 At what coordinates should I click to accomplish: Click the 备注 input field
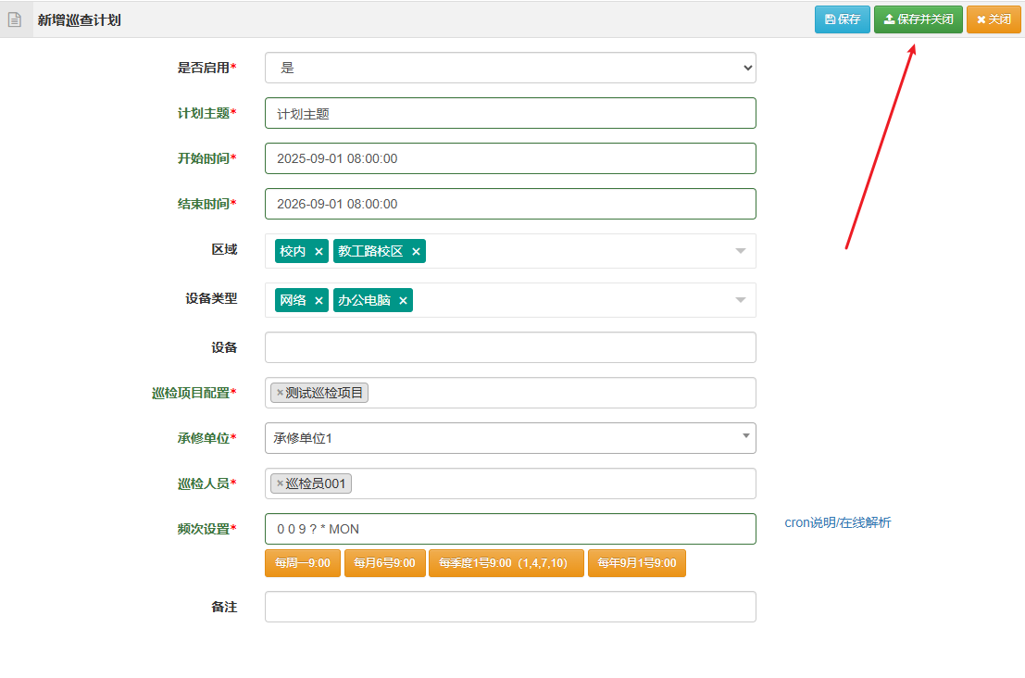pyautogui.click(x=510, y=607)
